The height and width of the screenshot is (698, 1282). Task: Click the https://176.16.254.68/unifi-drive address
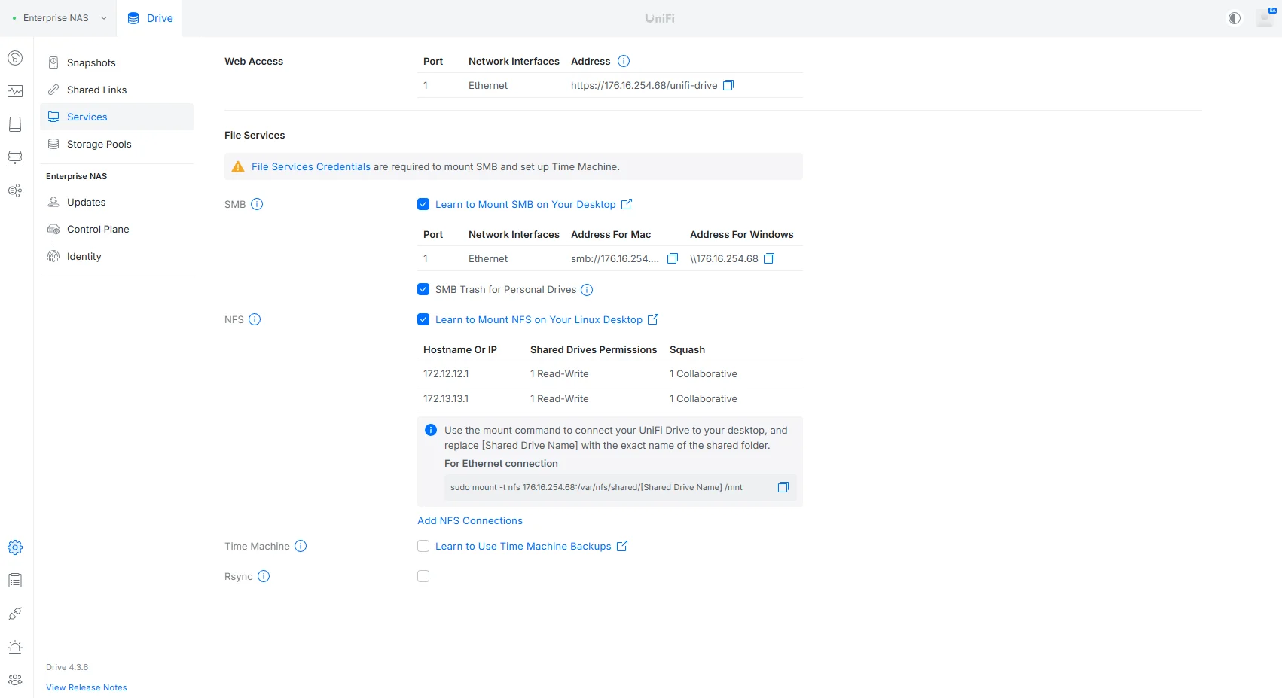[644, 85]
